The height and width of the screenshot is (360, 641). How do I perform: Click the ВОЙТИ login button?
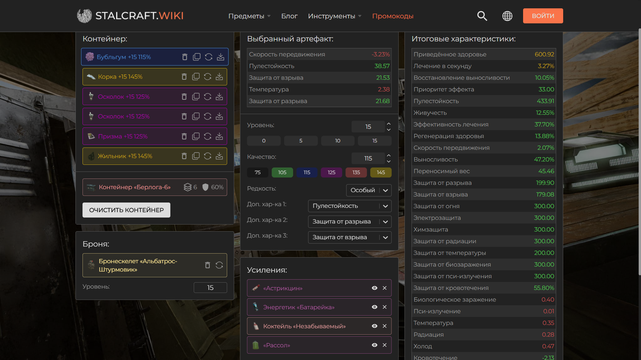pos(543,16)
